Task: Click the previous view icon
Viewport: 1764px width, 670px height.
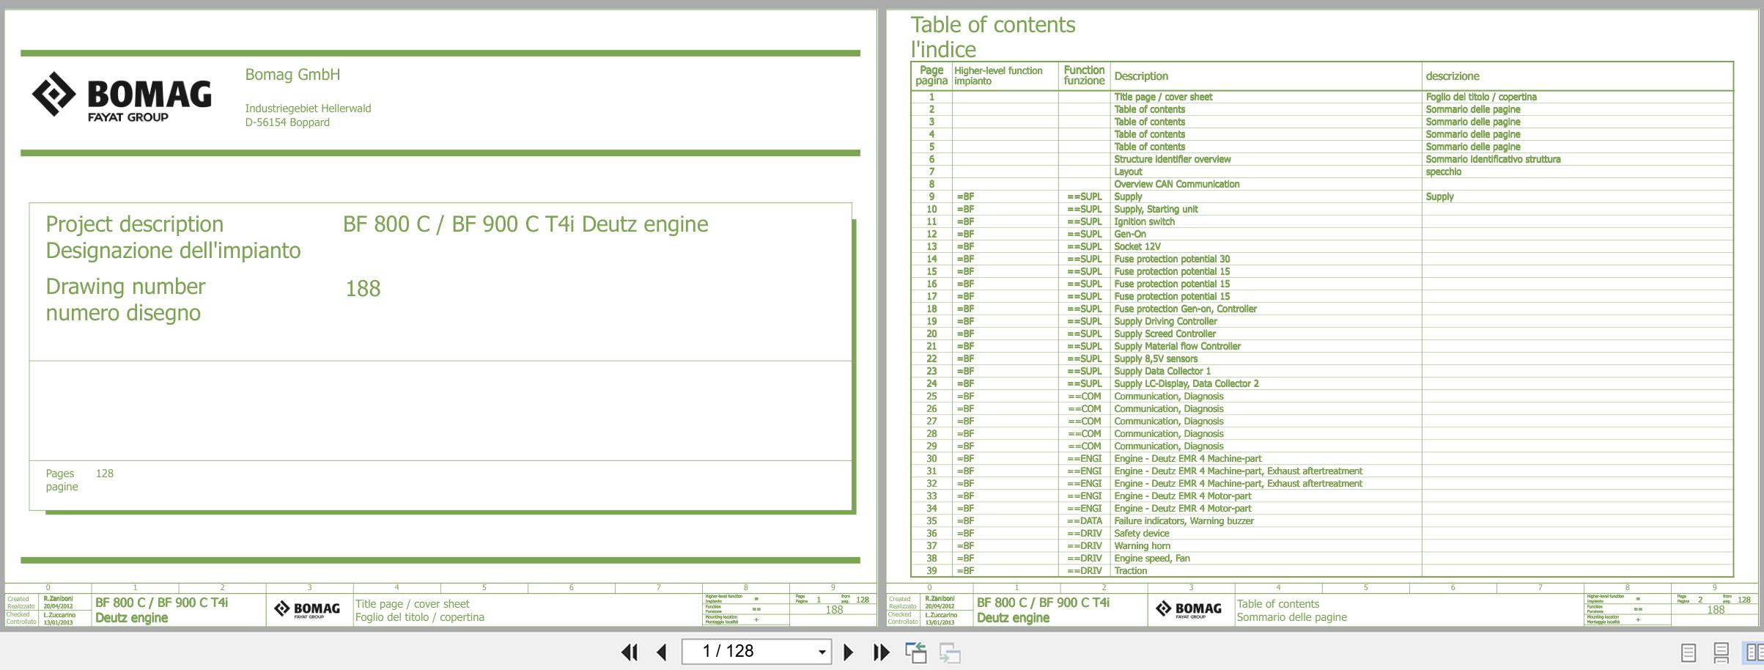Action: pyautogui.click(x=915, y=652)
